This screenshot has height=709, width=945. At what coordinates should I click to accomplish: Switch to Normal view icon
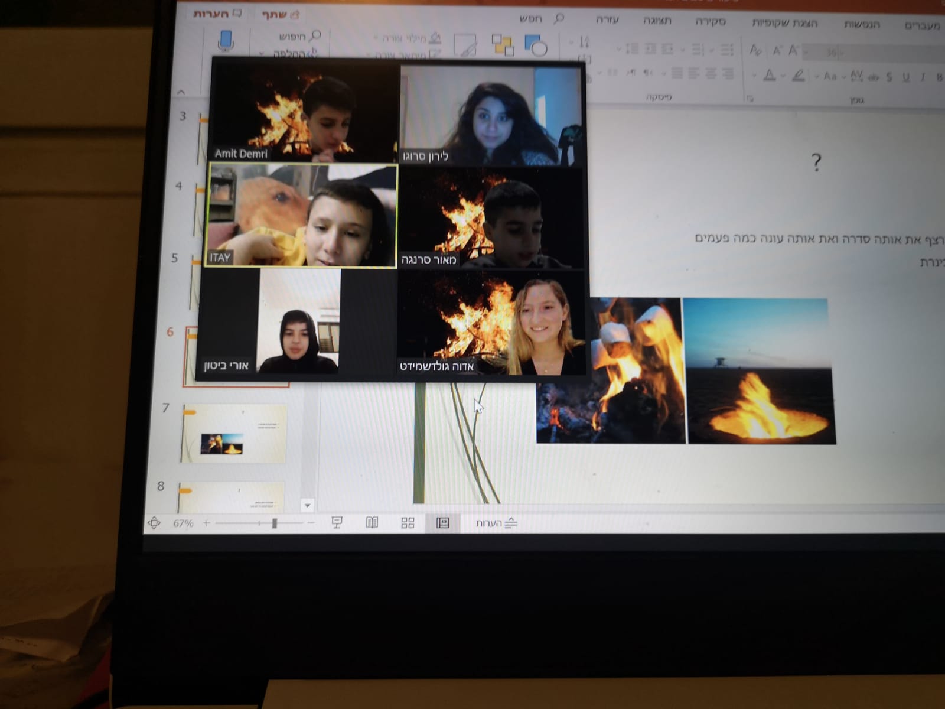coord(443,523)
